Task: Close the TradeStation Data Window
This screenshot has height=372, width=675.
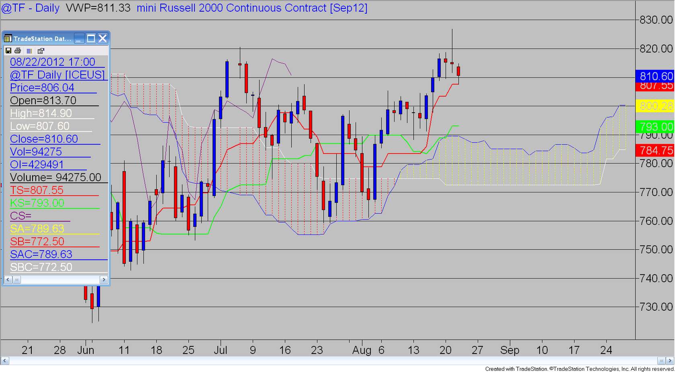Action: pos(103,39)
